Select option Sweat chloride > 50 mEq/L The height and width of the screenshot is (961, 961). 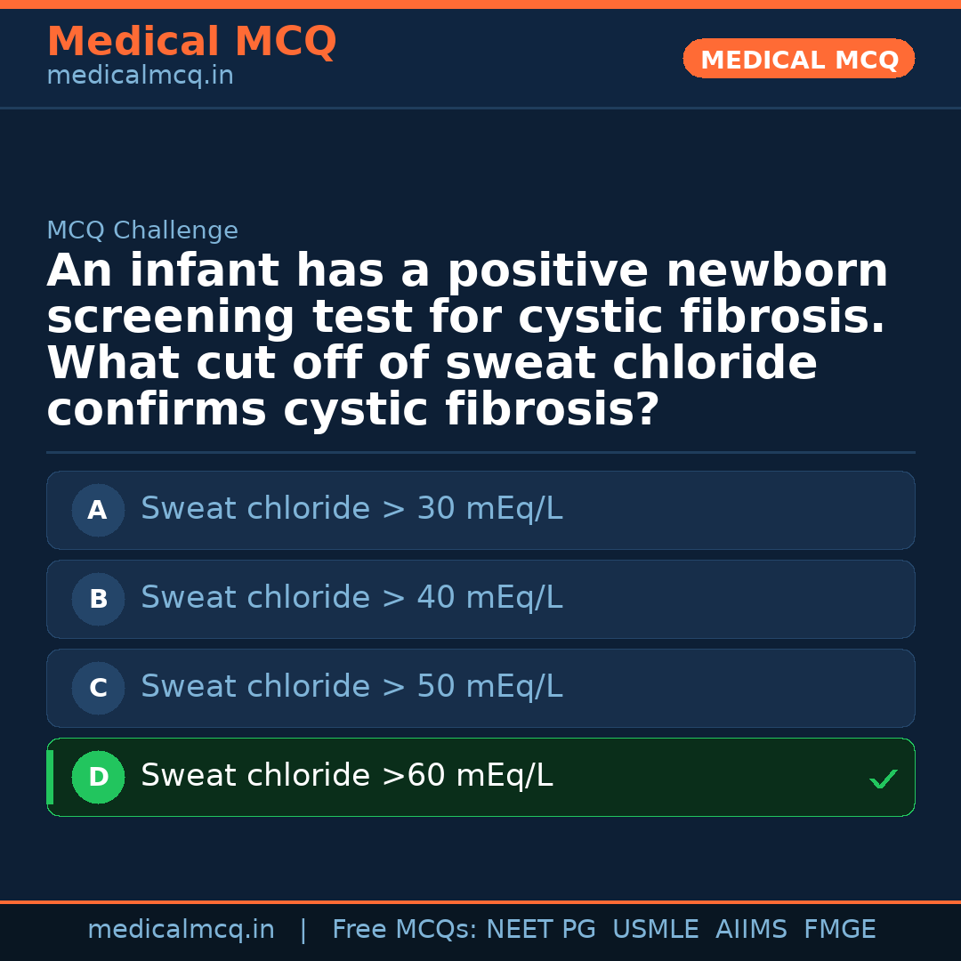(351, 687)
